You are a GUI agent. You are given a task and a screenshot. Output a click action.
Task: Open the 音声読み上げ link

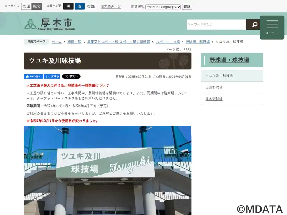tap(111, 6)
